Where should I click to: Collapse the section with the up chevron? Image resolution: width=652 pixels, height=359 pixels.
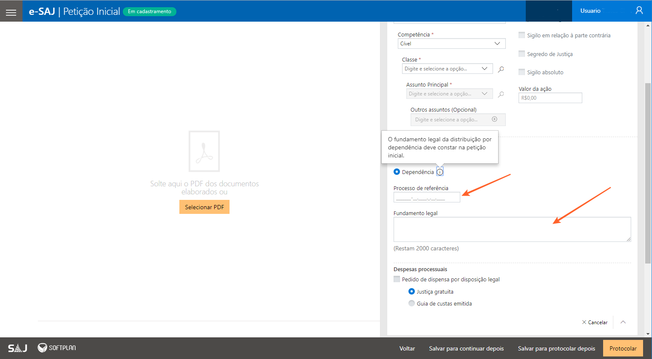point(623,322)
